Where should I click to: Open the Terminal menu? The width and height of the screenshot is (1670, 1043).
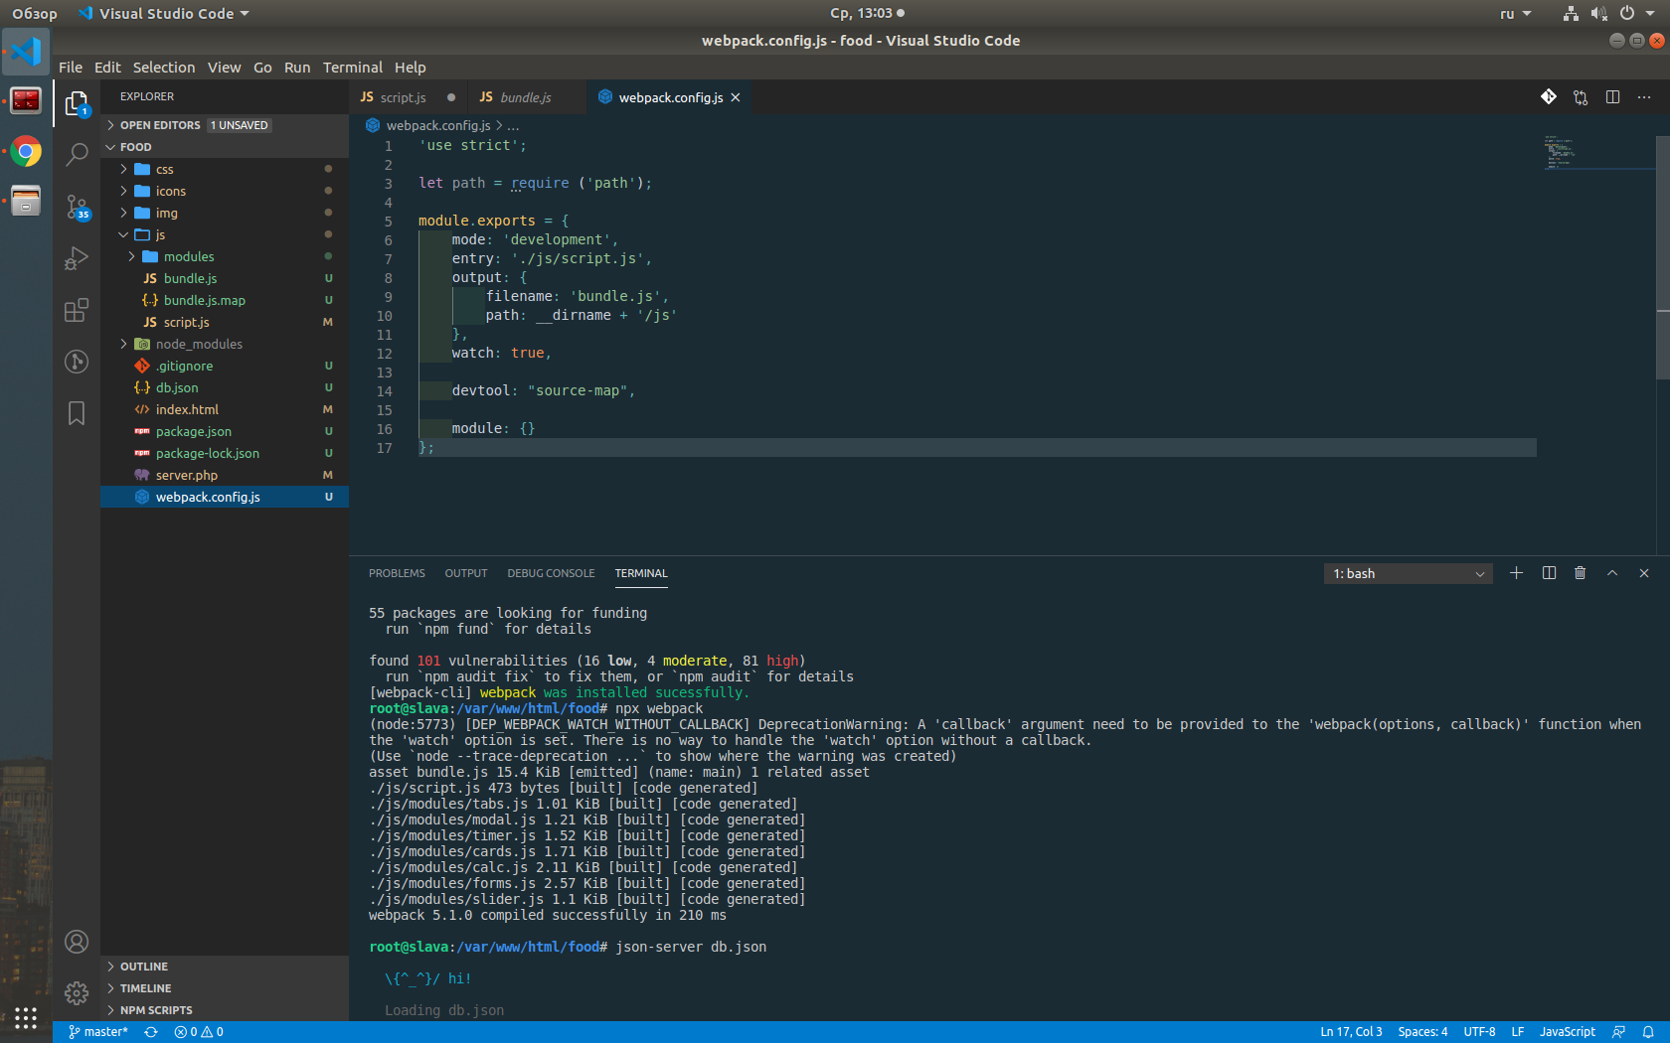coord(352,68)
